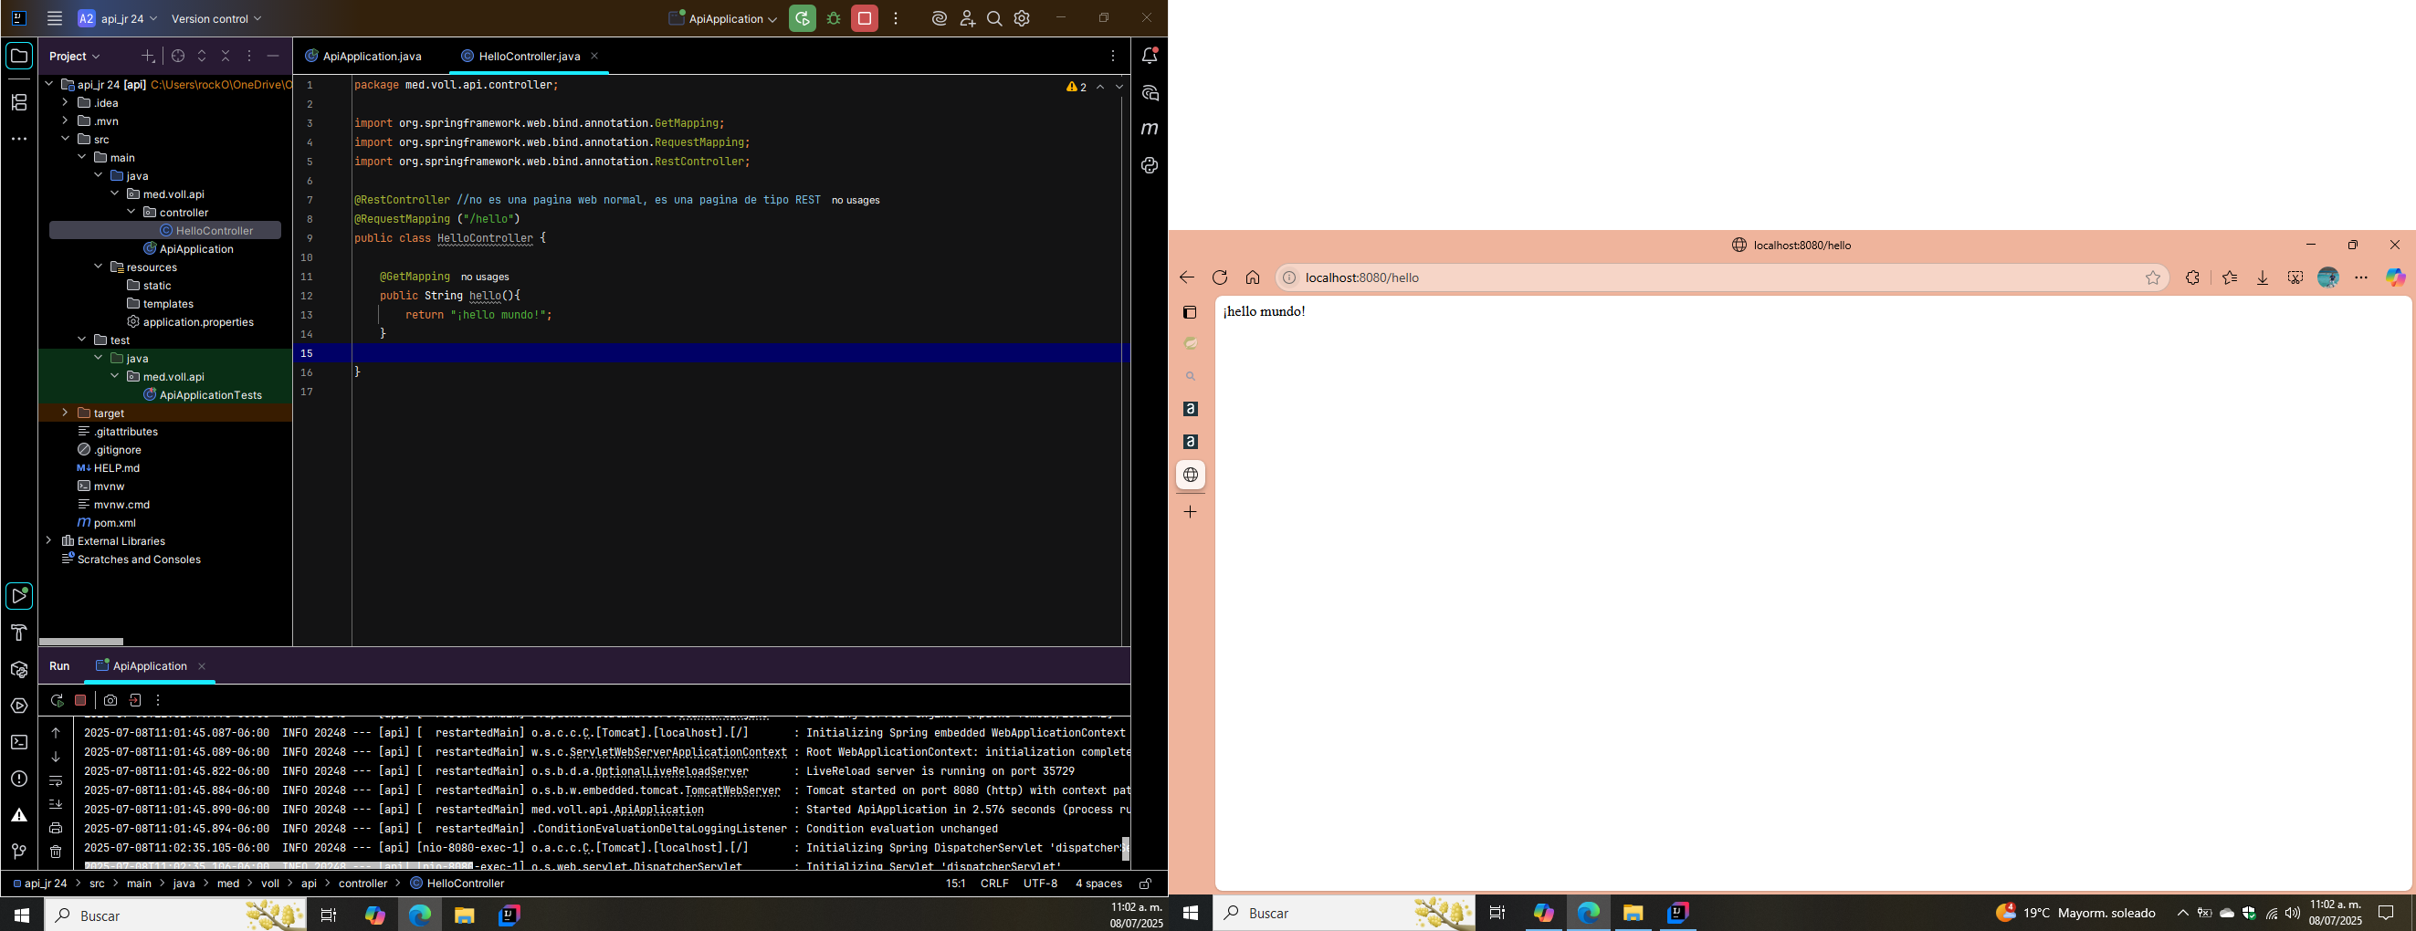
Task: Expand the External Libraries node
Action: [48, 540]
